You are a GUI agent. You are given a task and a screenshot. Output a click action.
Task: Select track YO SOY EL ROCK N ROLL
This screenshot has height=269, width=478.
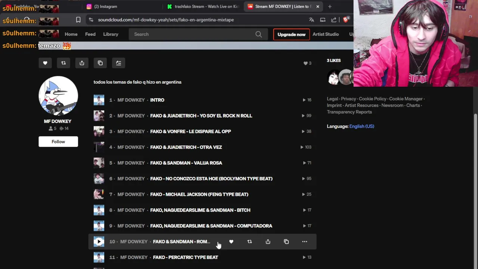coord(201,116)
